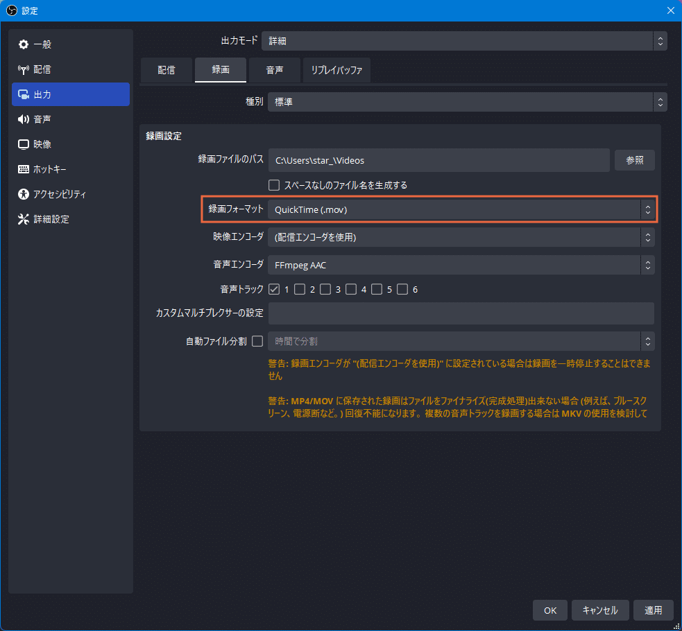The image size is (682, 631).
Task: Click the 録画ファイルのパス input field
Action: [x=439, y=160]
